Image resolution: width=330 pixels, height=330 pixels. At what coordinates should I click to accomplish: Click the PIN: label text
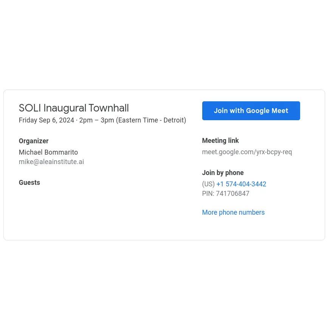pos(208,194)
